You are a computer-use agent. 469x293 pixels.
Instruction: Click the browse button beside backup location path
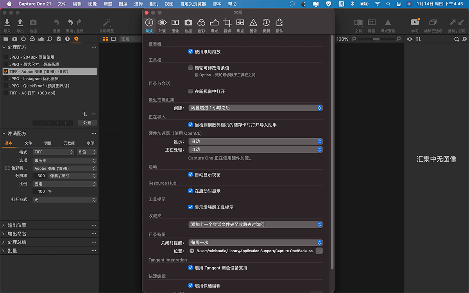coord(319,251)
